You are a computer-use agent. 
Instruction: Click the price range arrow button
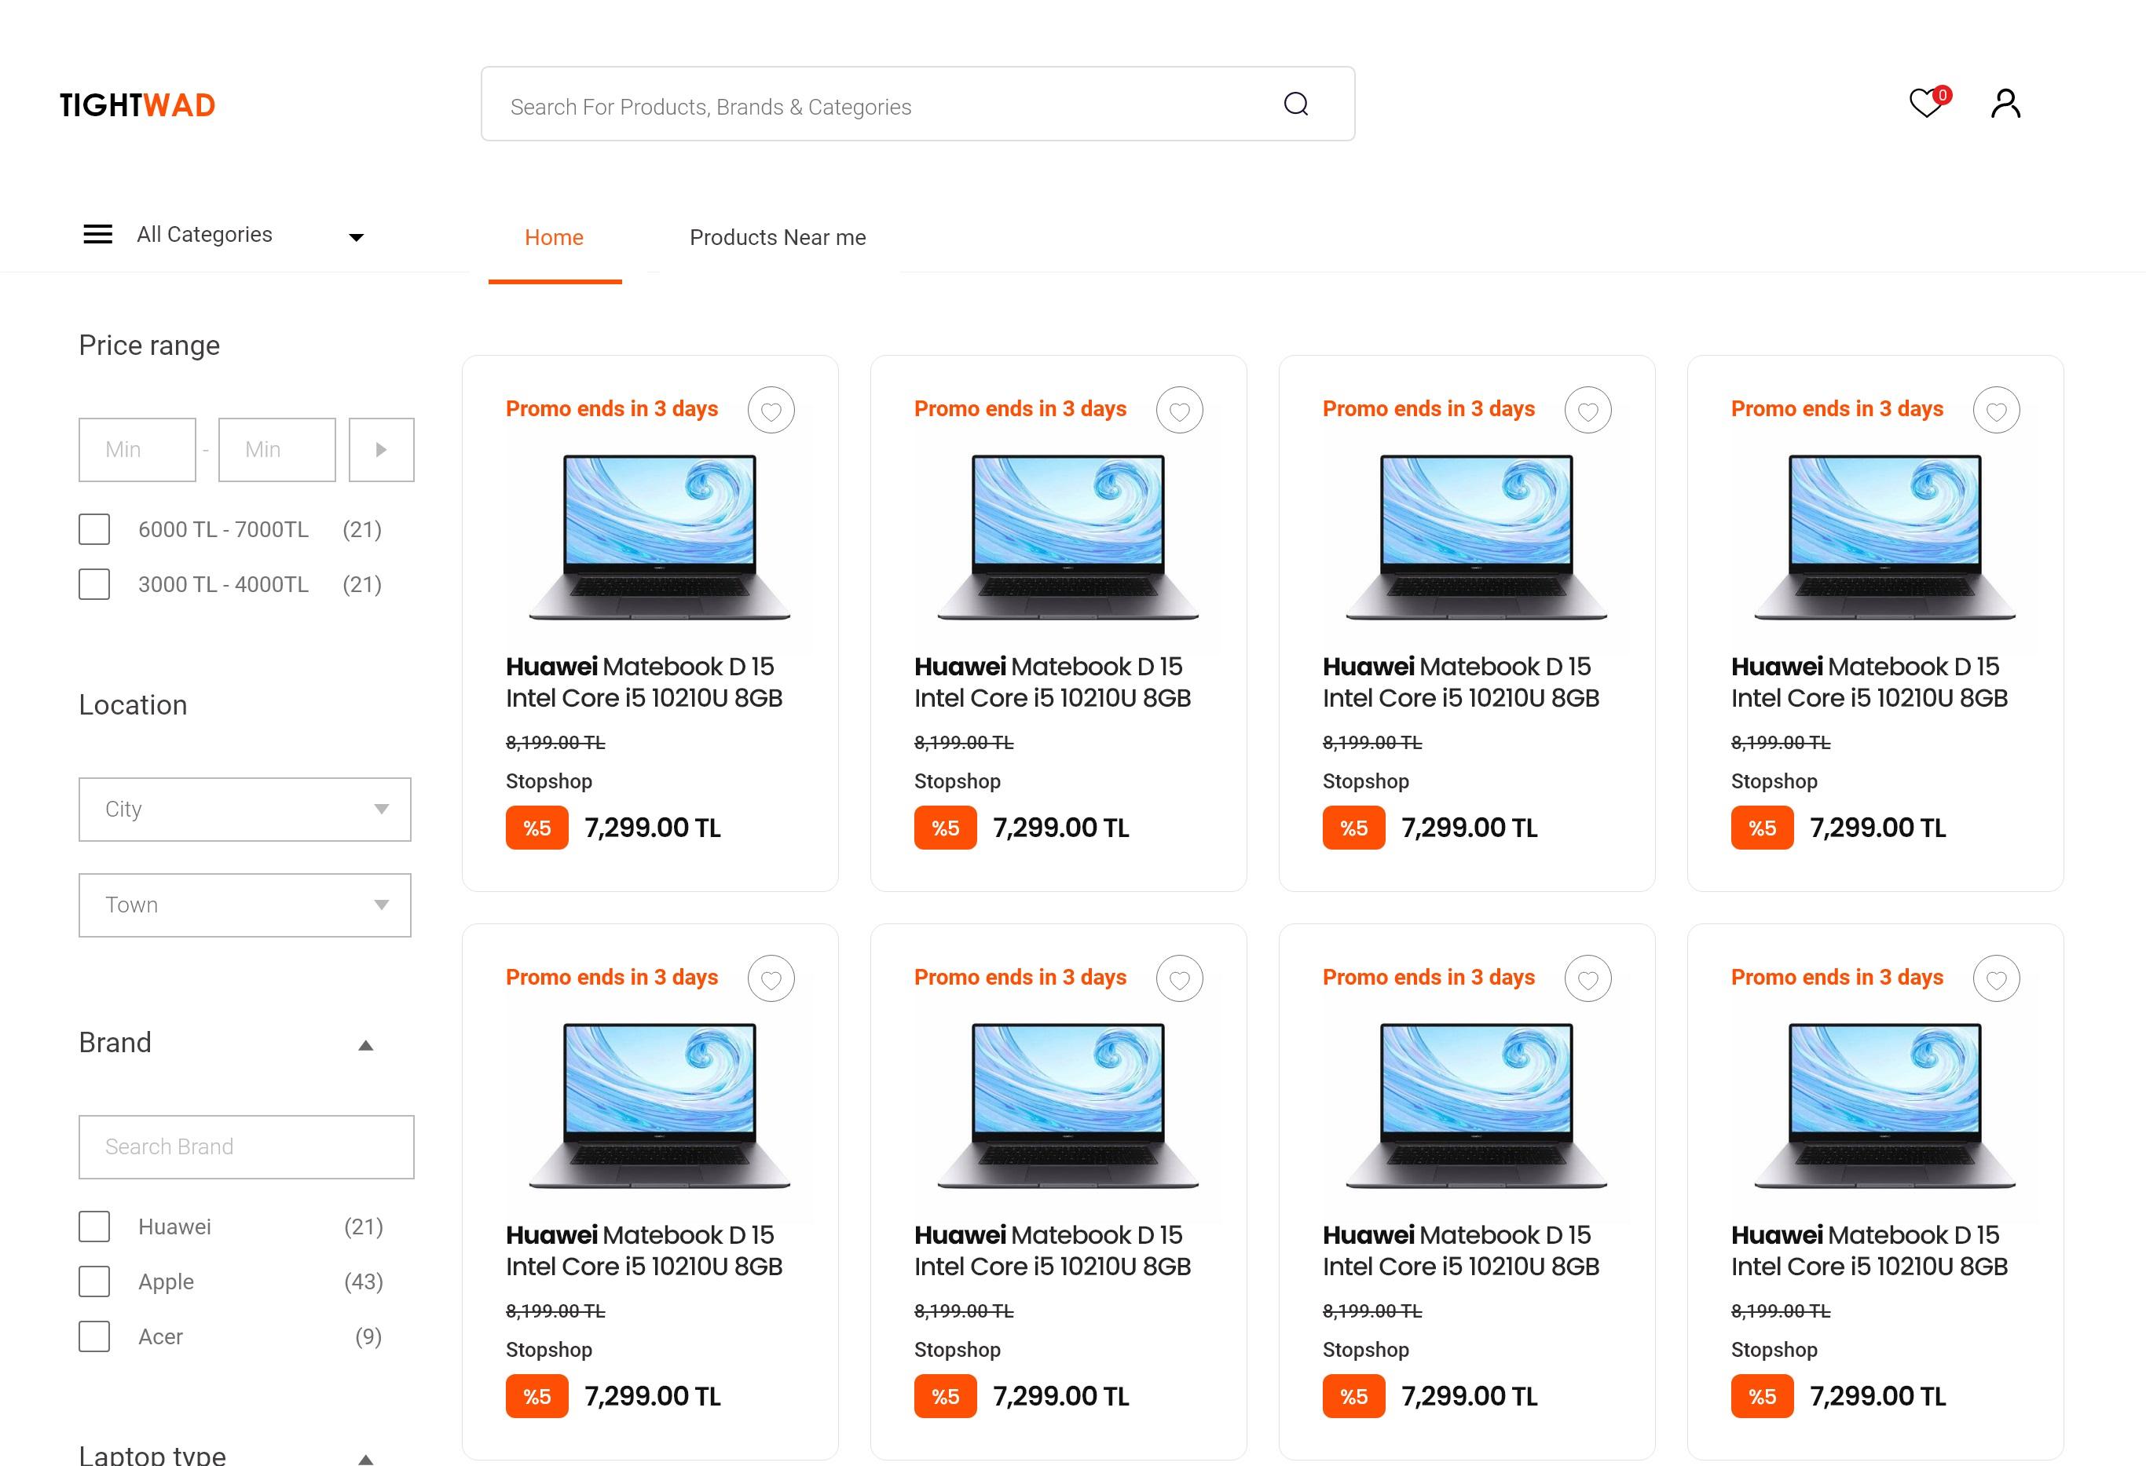[382, 448]
